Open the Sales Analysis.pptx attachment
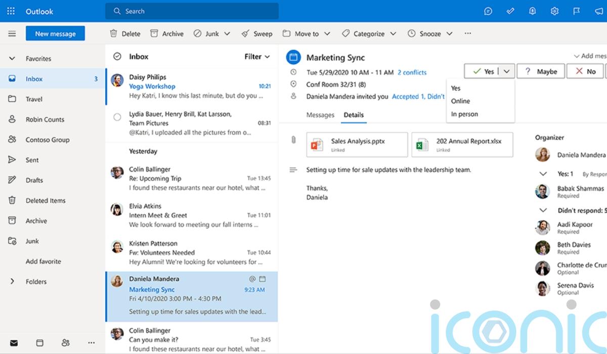The height and width of the screenshot is (354, 607). (357, 145)
